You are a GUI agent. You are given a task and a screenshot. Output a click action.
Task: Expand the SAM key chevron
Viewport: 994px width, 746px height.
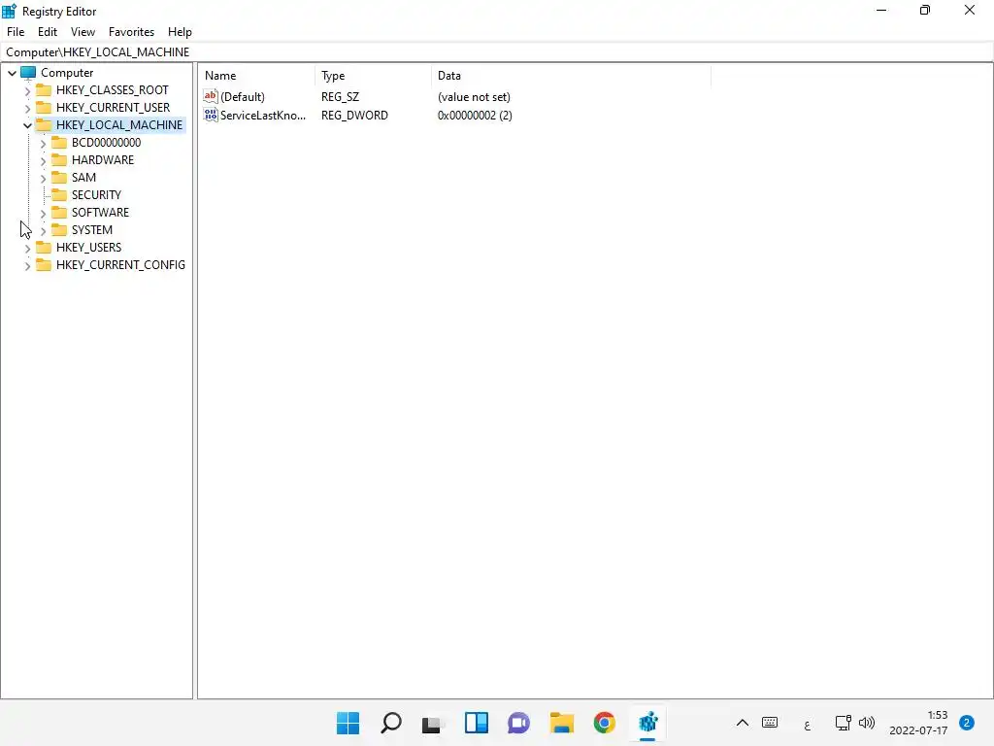click(43, 179)
